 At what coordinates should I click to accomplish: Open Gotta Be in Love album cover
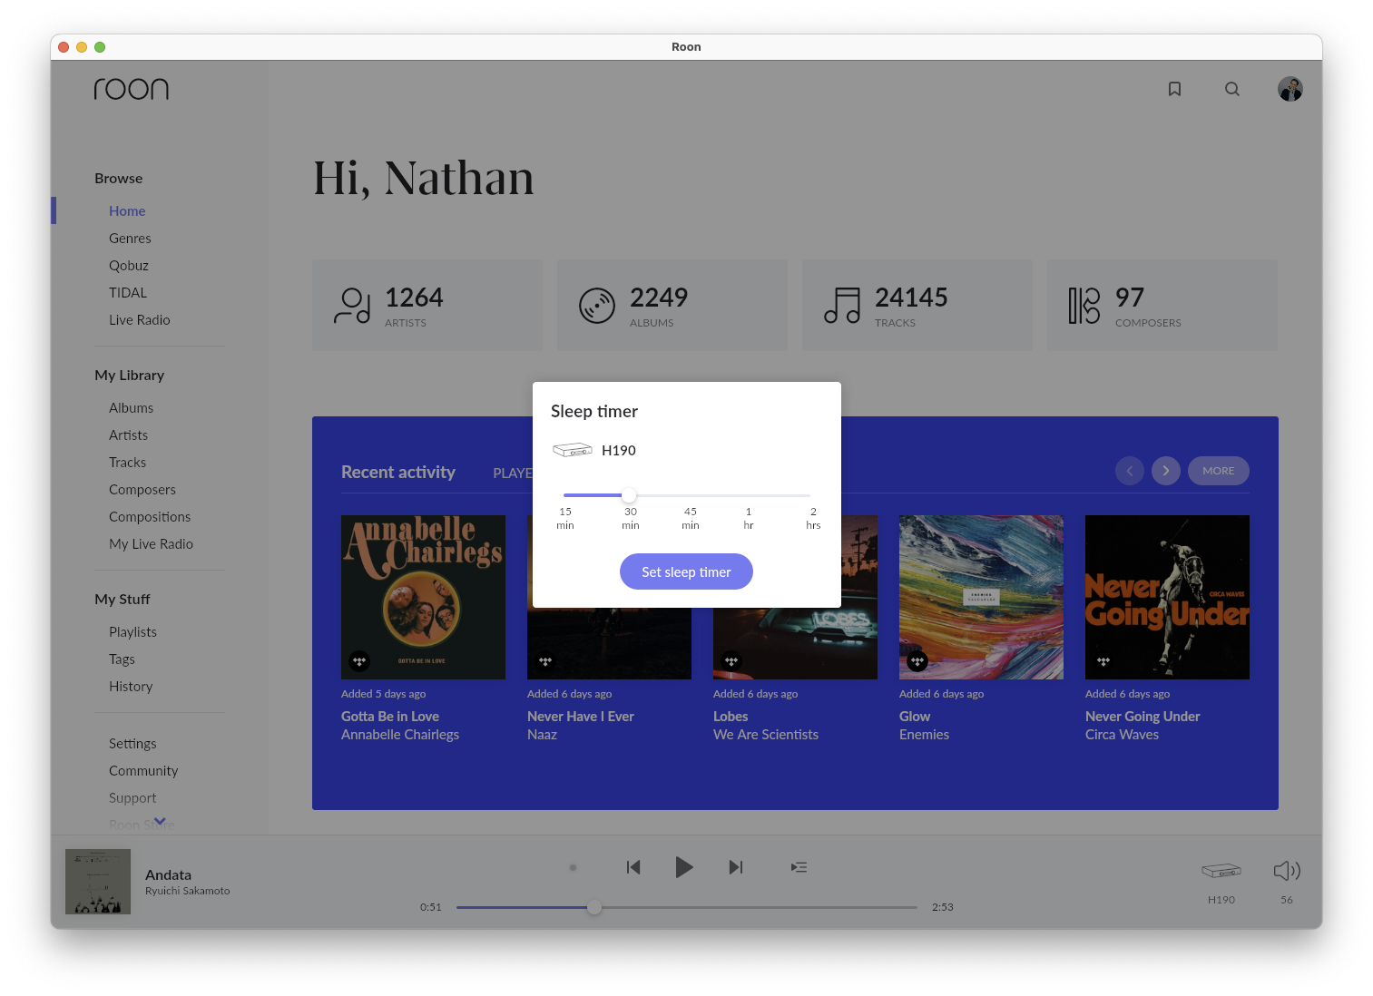pyautogui.click(x=423, y=597)
